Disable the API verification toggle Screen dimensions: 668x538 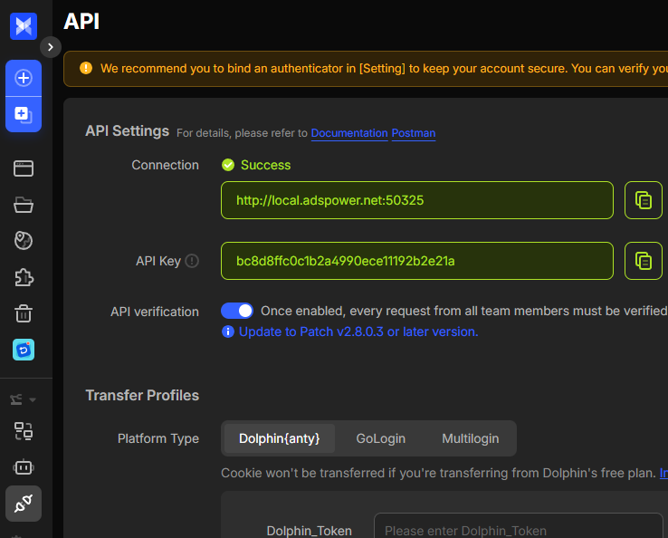point(237,311)
